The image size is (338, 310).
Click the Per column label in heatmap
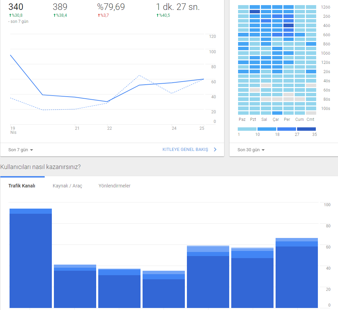click(287, 119)
